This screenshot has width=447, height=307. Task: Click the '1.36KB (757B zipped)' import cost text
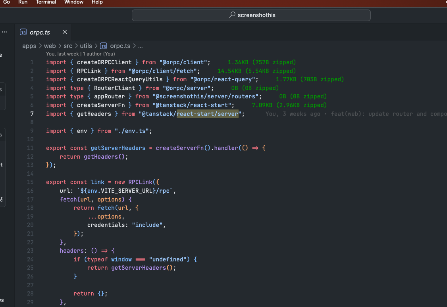[x=262, y=62]
